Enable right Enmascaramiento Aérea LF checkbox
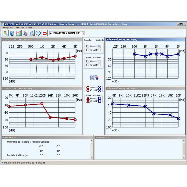 click(x=87, y=61)
